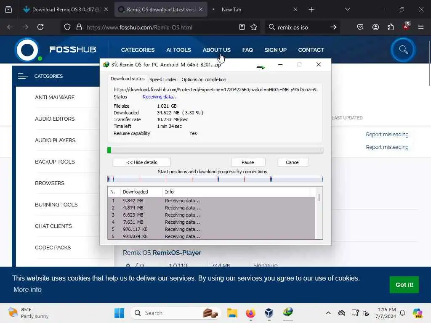The image size is (431, 323).
Task: Show hidden tray icons chevron
Action: (x=328, y=313)
